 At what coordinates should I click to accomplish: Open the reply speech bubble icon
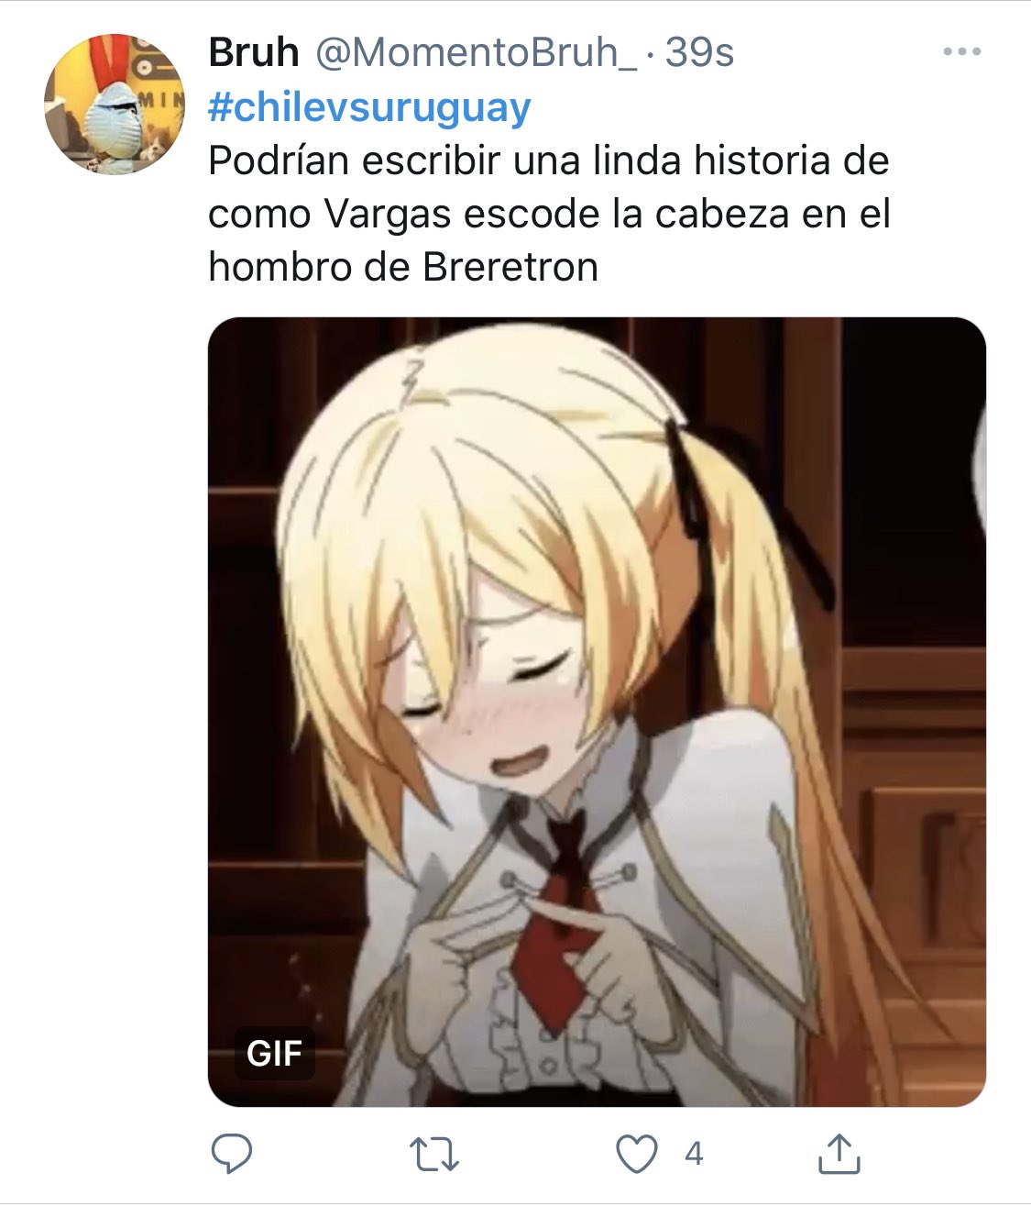coord(232,1154)
